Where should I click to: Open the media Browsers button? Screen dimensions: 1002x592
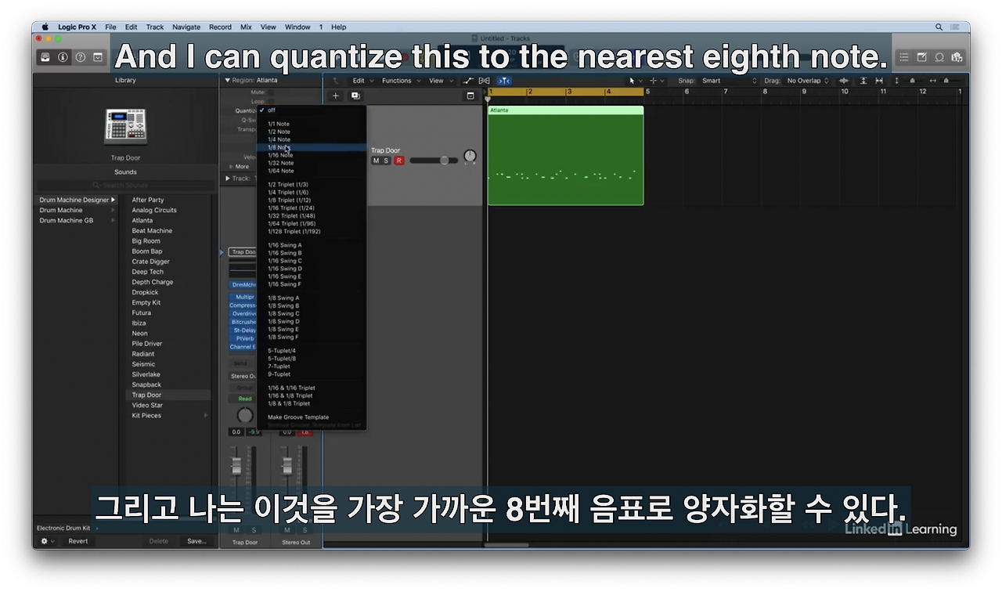tap(957, 57)
